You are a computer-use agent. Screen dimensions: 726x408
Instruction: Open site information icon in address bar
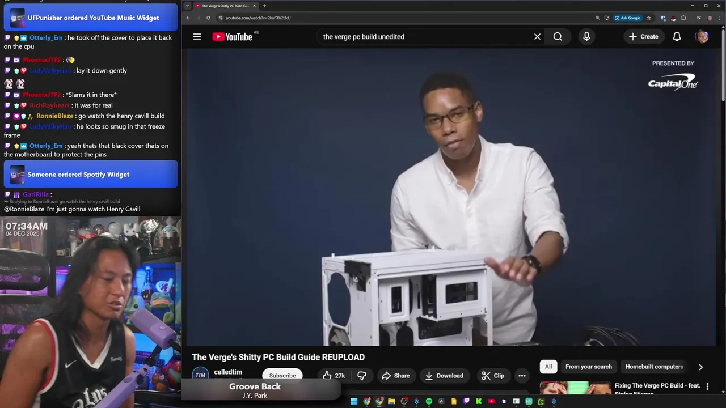point(221,18)
